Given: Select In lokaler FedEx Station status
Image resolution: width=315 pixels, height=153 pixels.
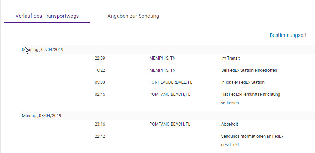Looking at the screenshot, I should coord(243,82).
